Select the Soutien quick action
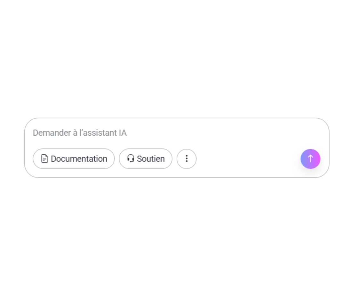The height and width of the screenshot is (288, 352). (x=146, y=158)
